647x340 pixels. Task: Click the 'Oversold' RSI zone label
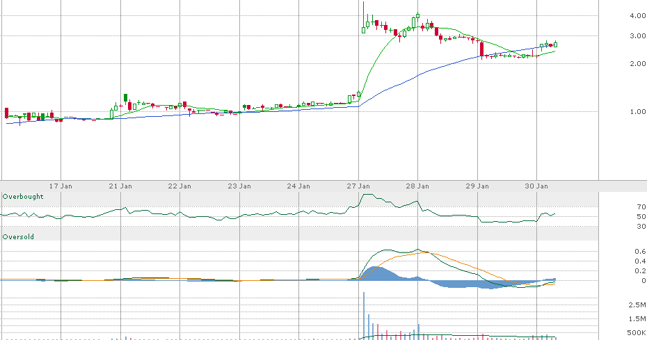[x=18, y=237]
